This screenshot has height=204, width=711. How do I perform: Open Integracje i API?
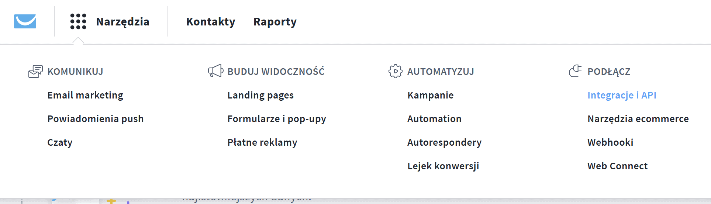(622, 95)
